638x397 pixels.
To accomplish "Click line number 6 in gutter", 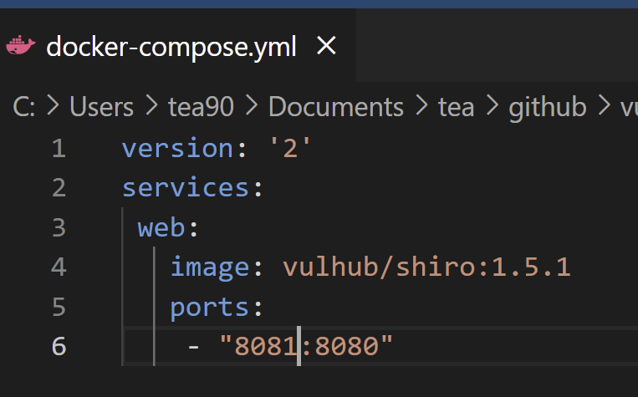I will [x=59, y=346].
